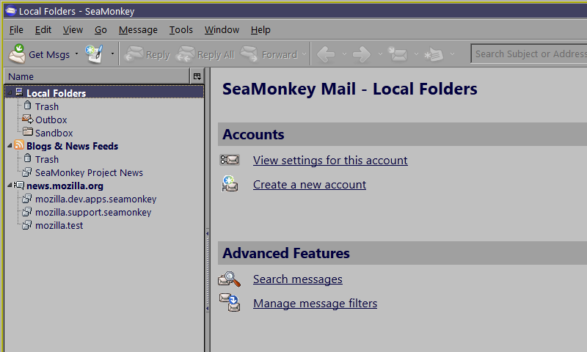Open the View menu

click(73, 30)
